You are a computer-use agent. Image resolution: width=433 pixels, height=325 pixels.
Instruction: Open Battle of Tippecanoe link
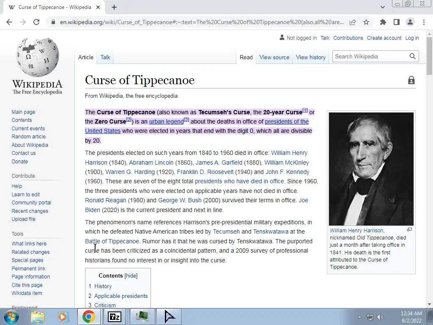(x=112, y=241)
